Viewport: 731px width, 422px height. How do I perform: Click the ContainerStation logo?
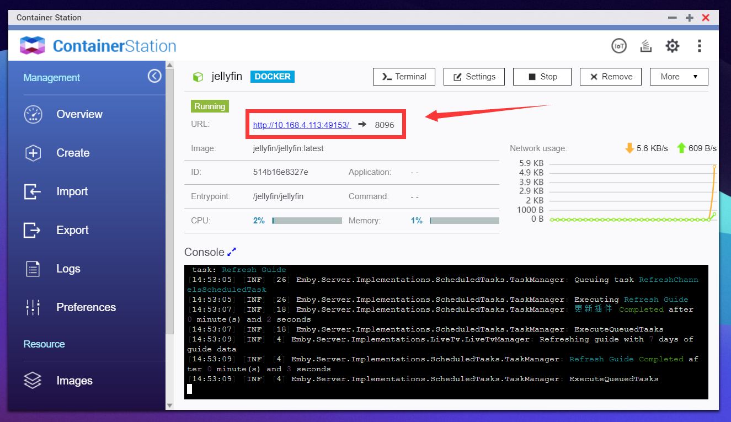pyautogui.click(x=98, y=46)
